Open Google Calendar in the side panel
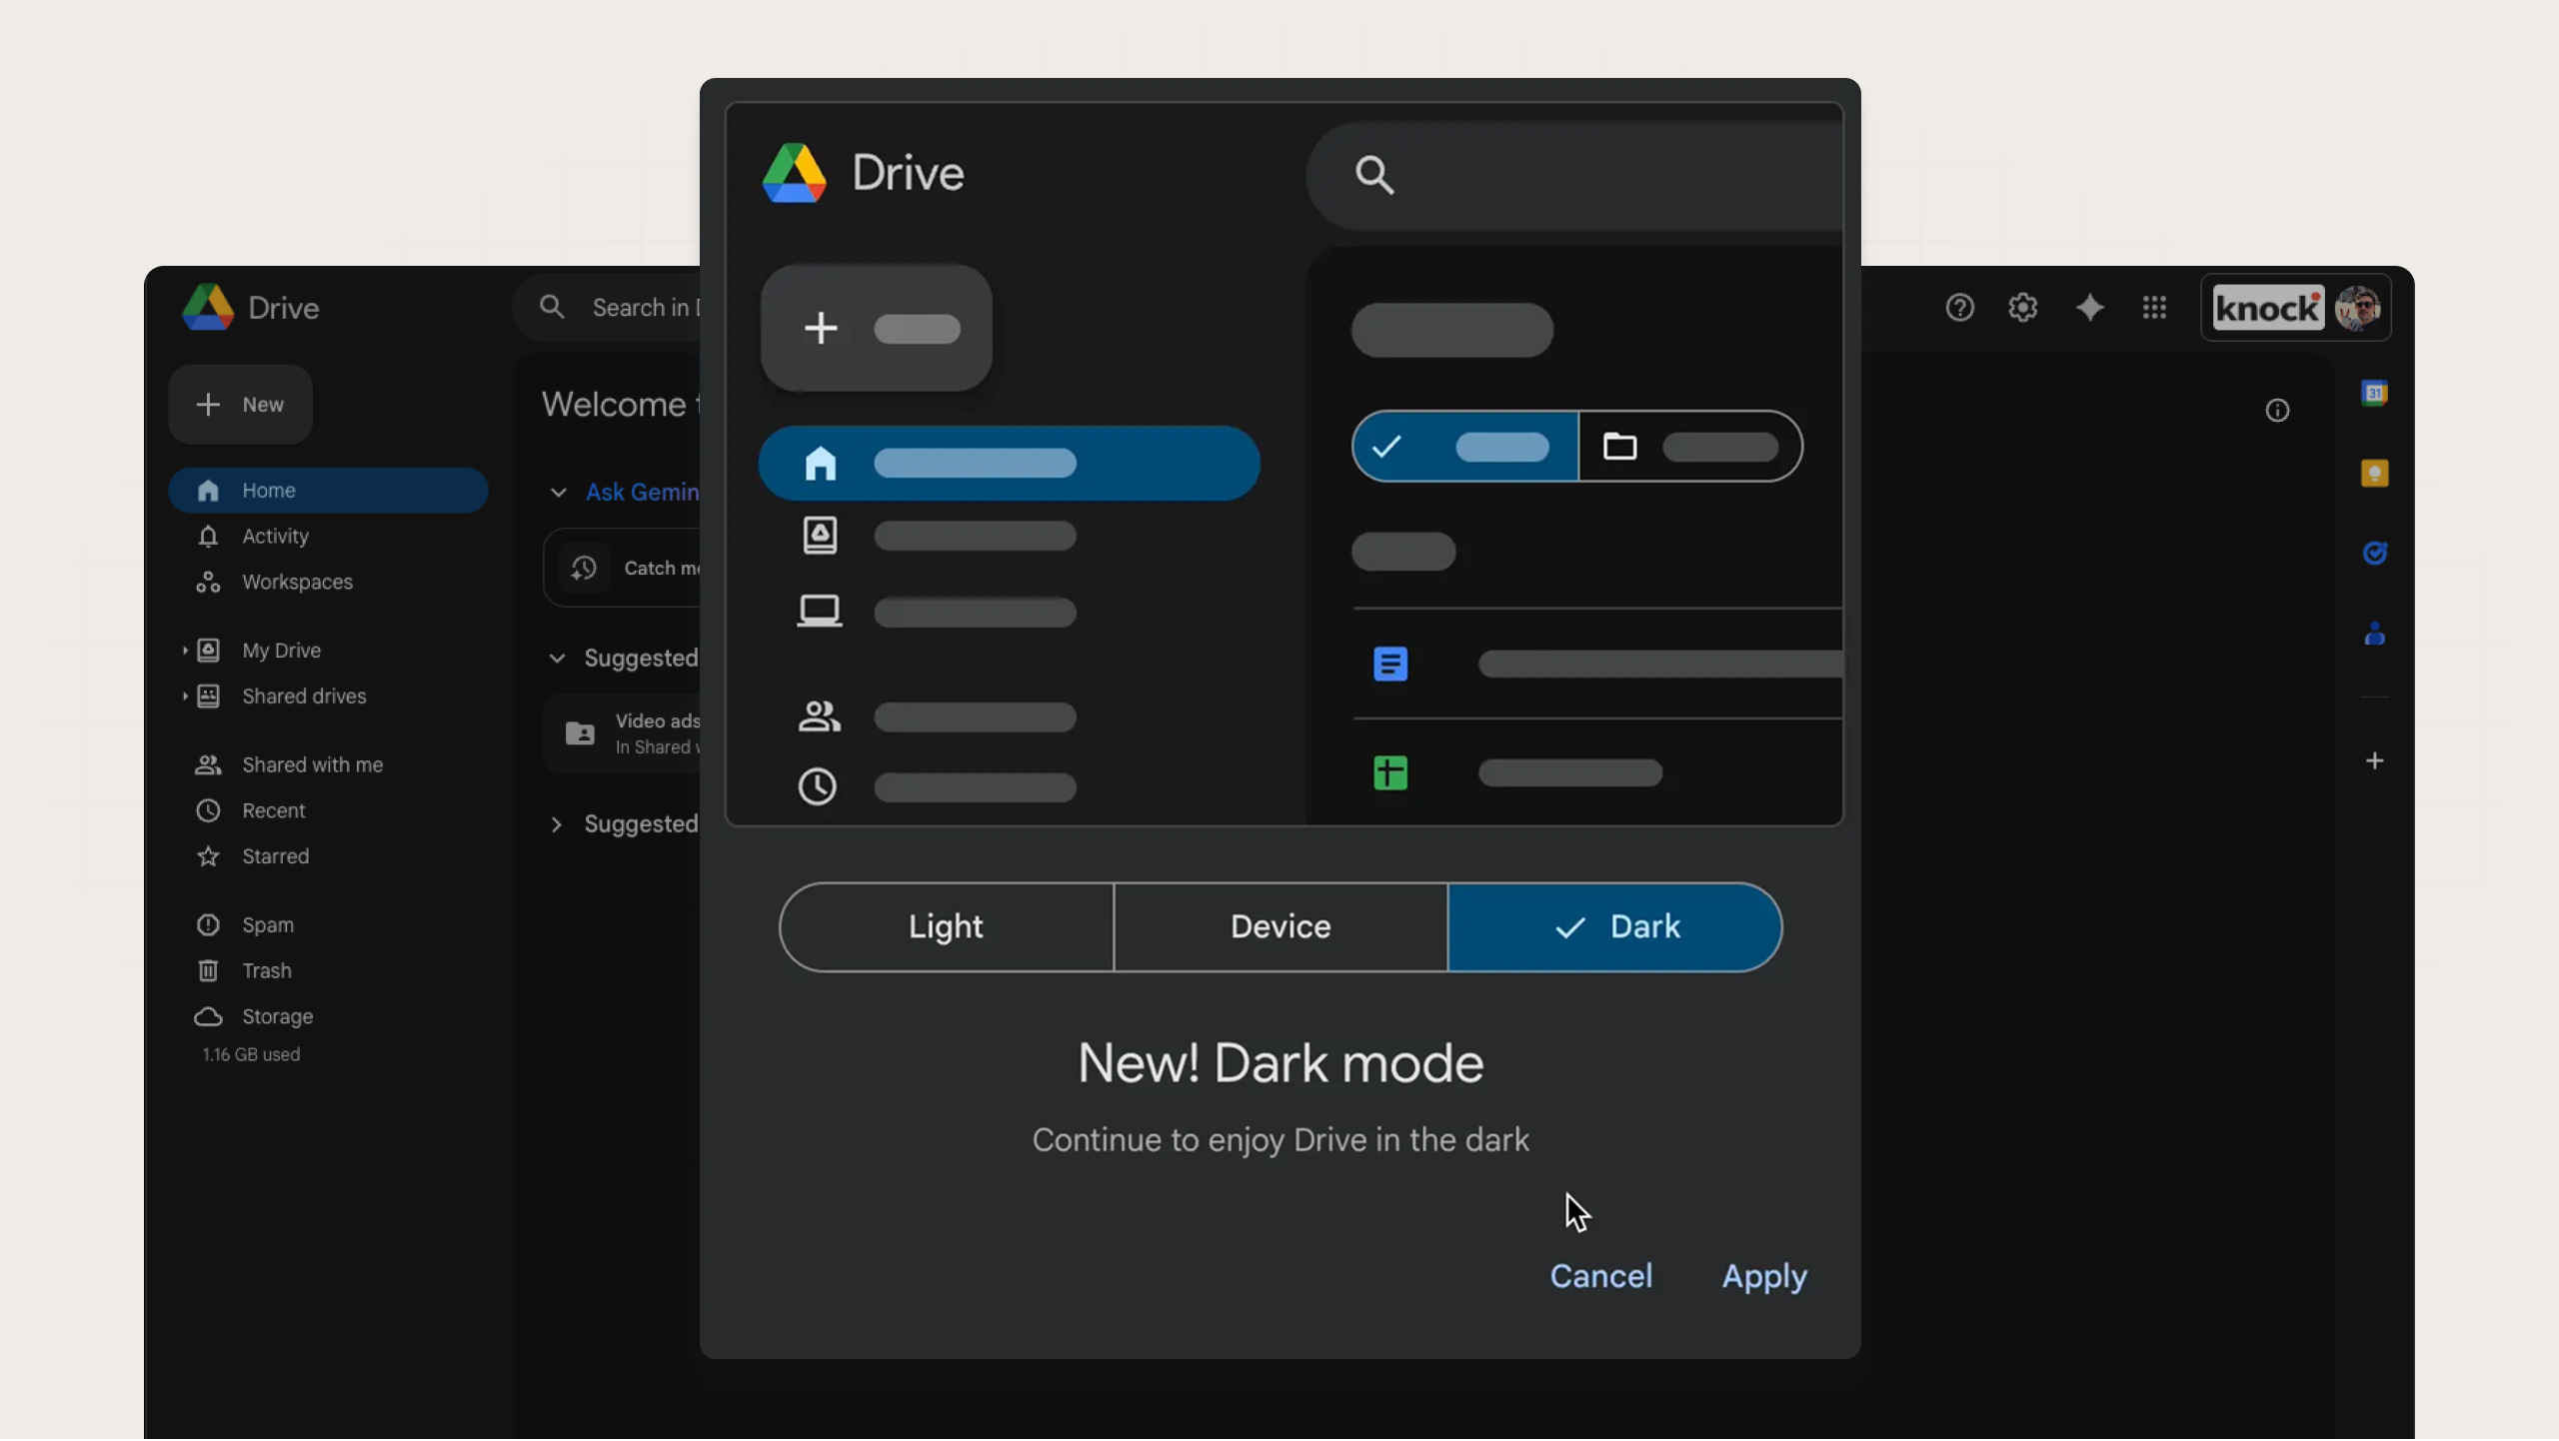 (2375, 394)
